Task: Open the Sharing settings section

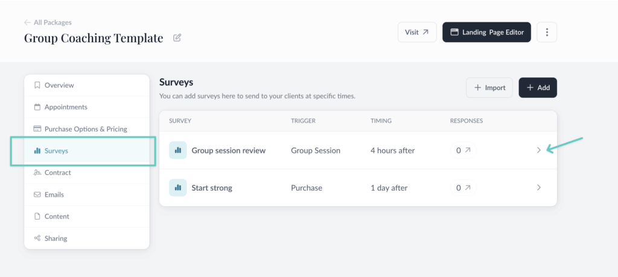Action: pyautogui.click(x=56, y=238)
